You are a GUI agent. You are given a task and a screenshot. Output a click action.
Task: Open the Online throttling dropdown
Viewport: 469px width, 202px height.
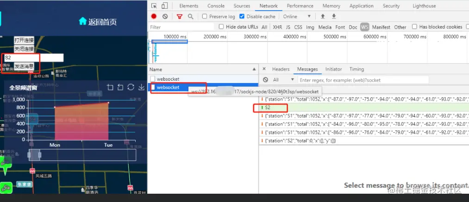[297, 17]
